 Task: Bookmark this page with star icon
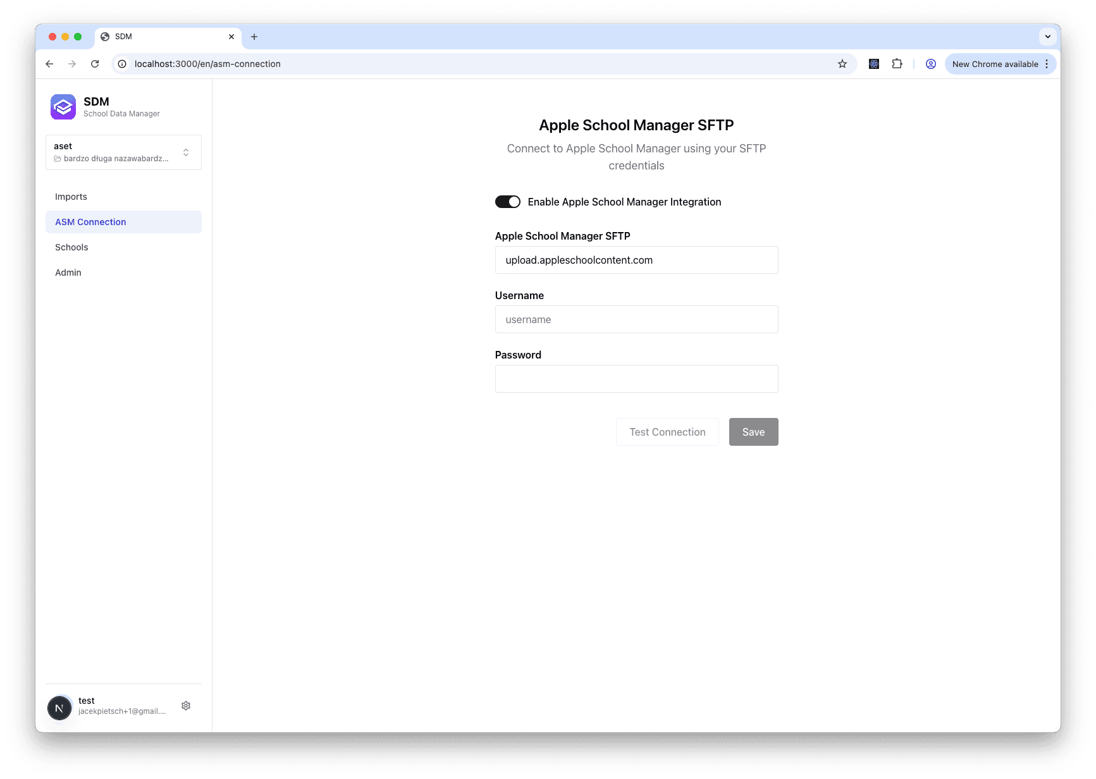coord(842,64)
